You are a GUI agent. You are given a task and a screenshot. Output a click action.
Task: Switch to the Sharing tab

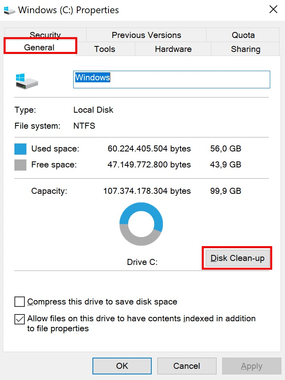tap(245, 49)
